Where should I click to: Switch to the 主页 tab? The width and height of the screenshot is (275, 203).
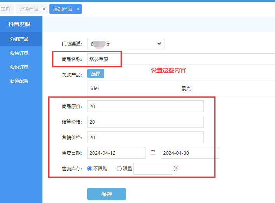pos(5,9)
